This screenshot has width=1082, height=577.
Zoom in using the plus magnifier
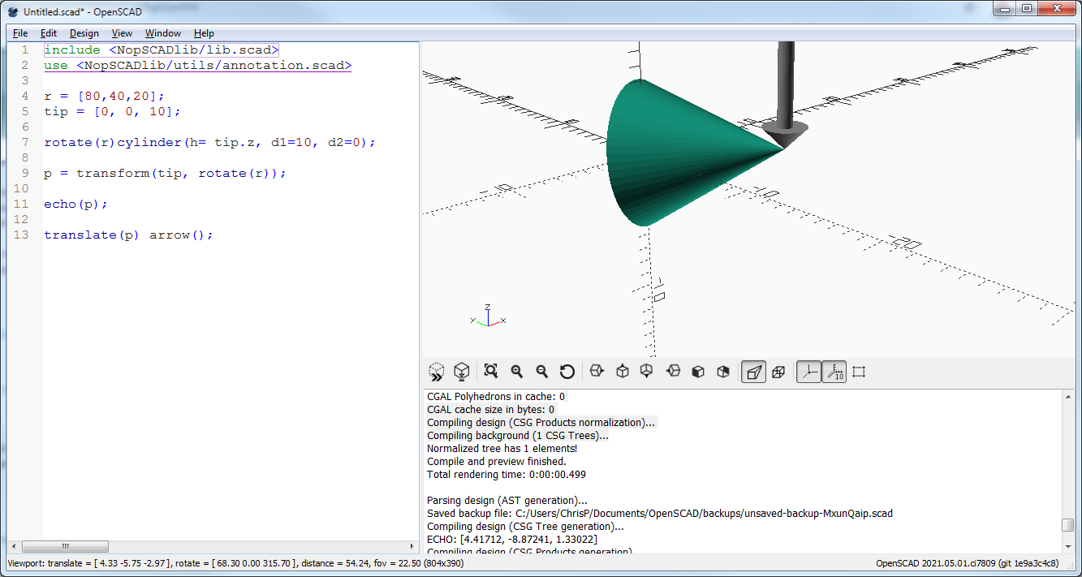[x=516, y=372]
